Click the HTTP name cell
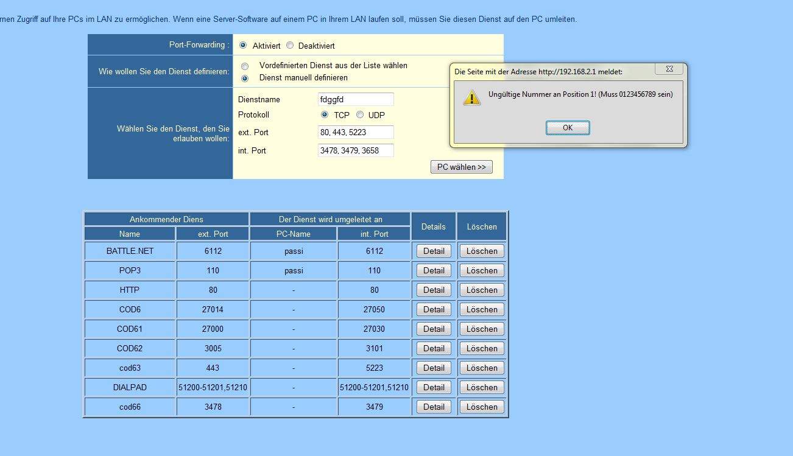Viewport: 793px width, 456px height. [130, 290]
